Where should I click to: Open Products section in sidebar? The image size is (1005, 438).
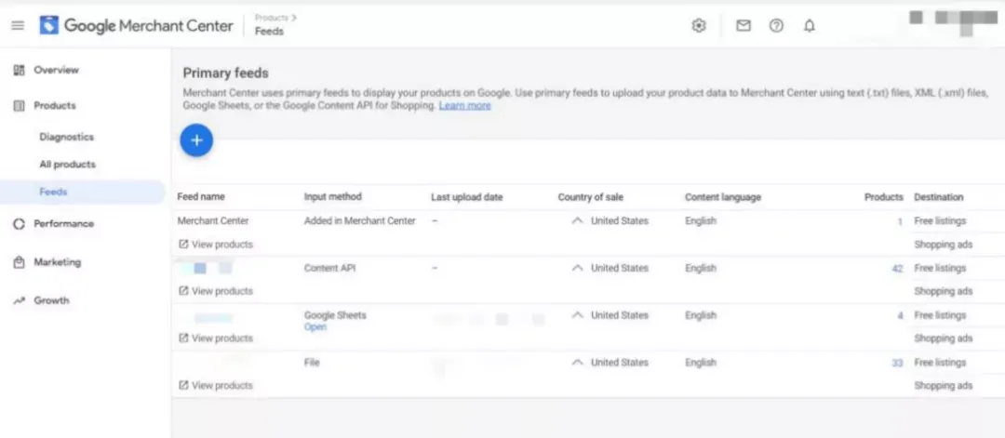(55, 106)
